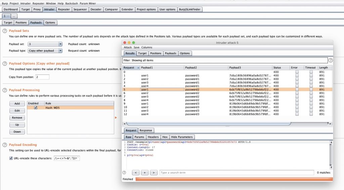Click Add processing rule button
This screenshot has width=344, height=190.
(17, 104)
